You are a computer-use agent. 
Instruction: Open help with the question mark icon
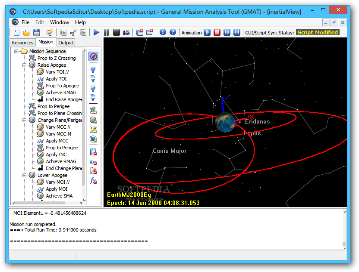point(173,32)
